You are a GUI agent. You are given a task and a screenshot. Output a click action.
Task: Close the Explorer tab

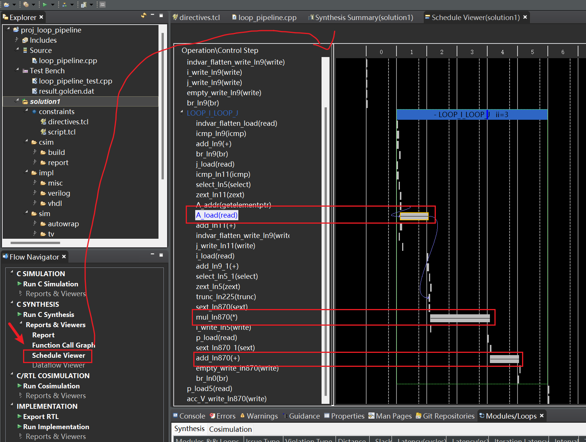(x=41, y=17)
